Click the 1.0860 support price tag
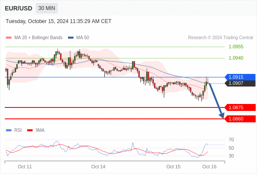Screen dimensions: 257x174 (240, 119)
